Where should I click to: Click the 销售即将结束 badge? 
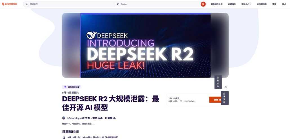[72, 87]
